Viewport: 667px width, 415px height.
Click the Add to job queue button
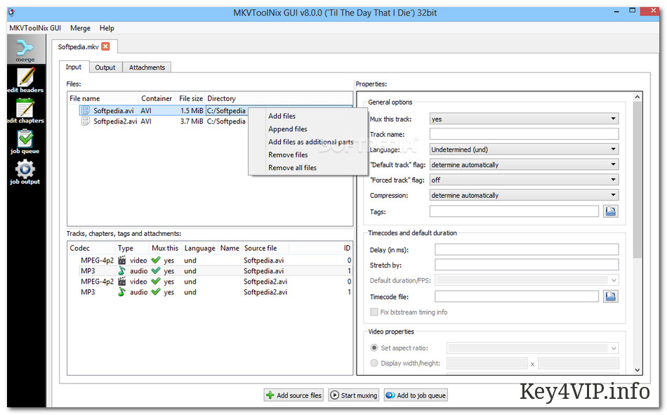(x=416, y=395)
